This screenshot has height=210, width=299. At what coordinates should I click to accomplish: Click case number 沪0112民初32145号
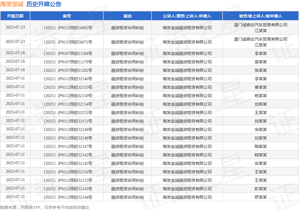tap(68, 164)
